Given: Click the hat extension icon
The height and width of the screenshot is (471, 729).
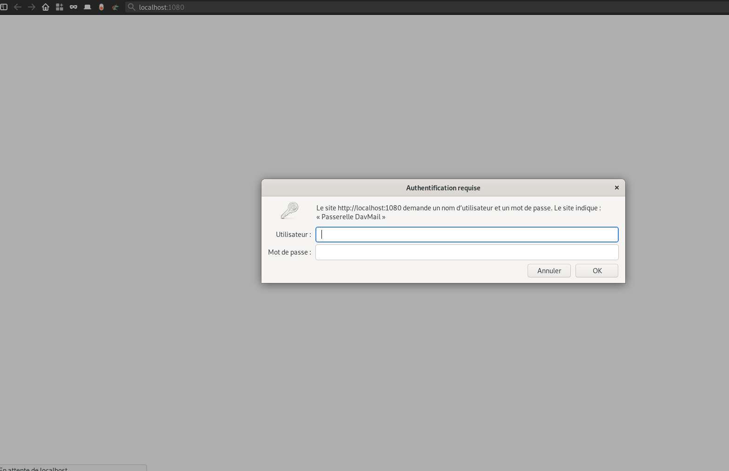Looking at the screenshot, I should 87,7.
